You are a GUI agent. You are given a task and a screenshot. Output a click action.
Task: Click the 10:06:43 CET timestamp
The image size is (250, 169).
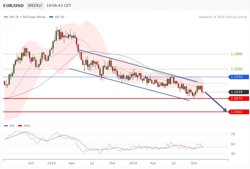point(59,6)
